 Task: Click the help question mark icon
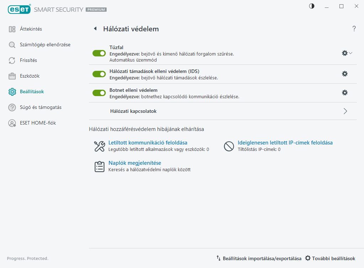[x=354, y=29]
